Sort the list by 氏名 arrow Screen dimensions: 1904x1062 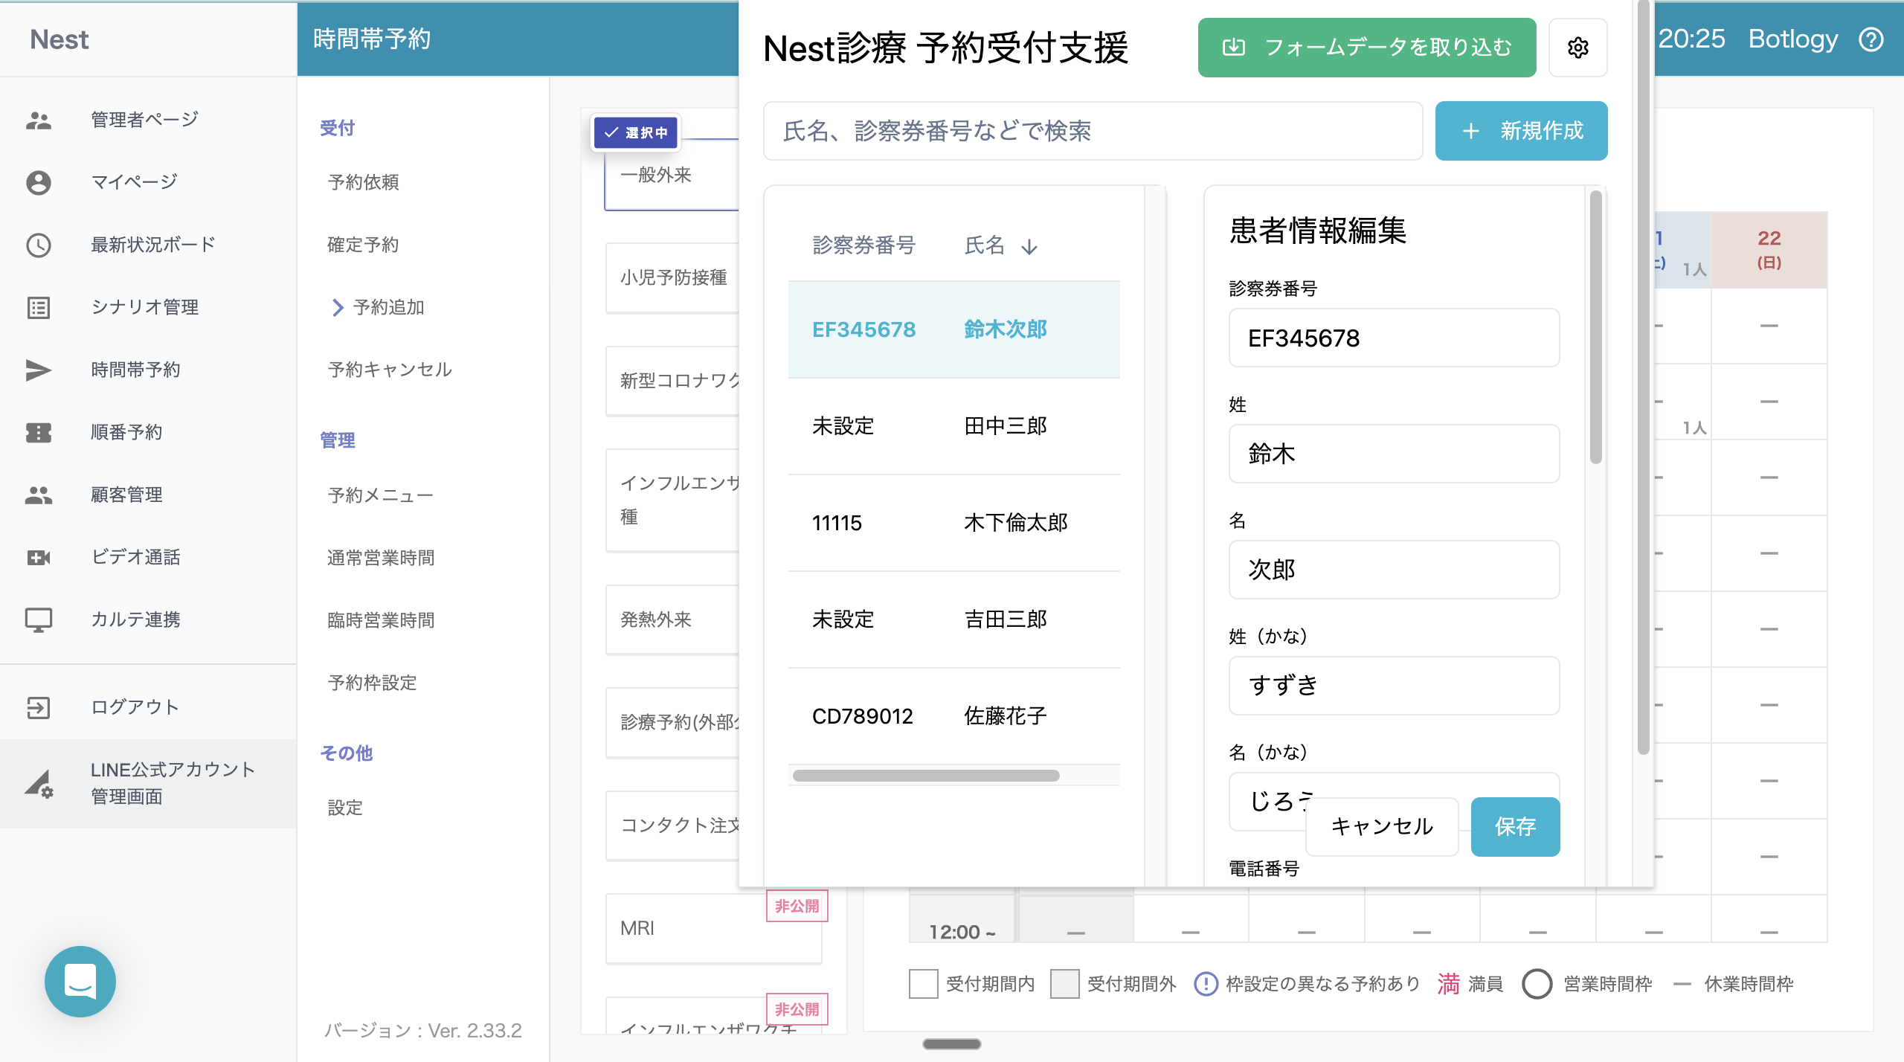(1029, 246)
